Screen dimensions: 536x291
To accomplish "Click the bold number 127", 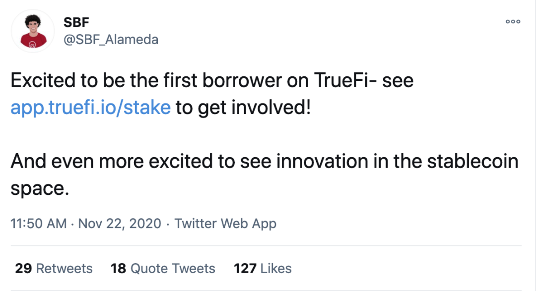I will click(245, 269).
